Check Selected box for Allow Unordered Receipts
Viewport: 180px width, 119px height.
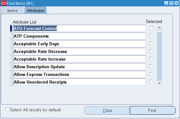[151, 82]
